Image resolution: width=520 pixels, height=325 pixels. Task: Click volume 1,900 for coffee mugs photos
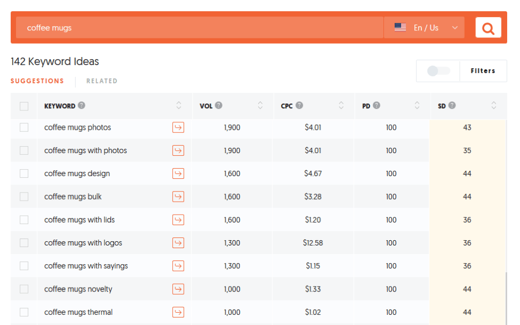[232, 128]
